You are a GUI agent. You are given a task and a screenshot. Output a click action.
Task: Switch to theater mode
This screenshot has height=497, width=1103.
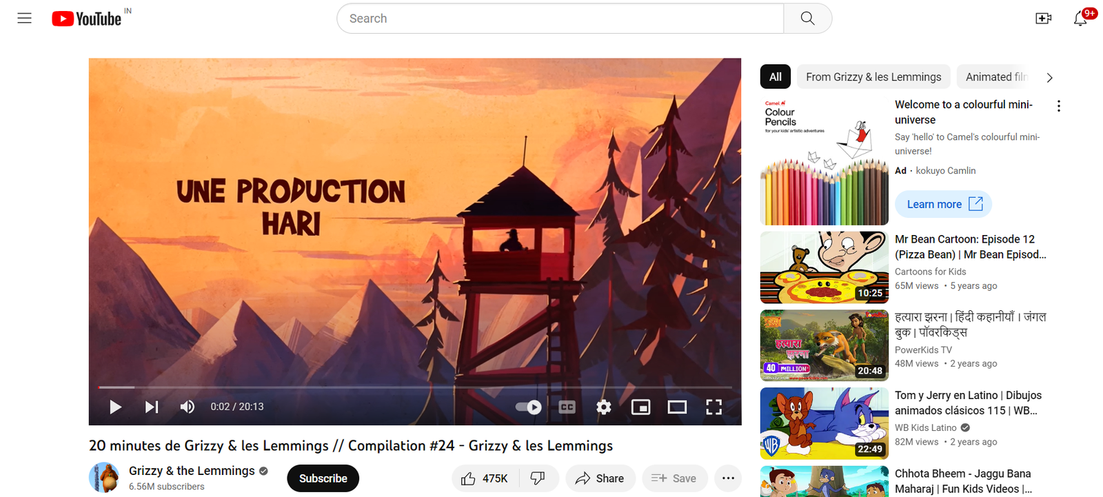677,407
